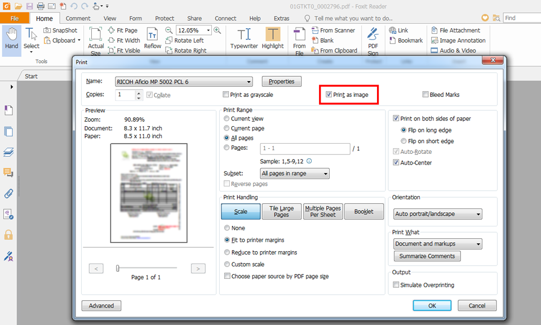541x325 pixels.
Task: Select the Highlight tool
Action: coord(273,39)
